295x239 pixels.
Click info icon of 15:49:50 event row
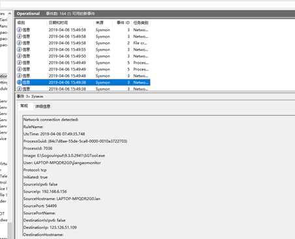click(x=19, y=56)
